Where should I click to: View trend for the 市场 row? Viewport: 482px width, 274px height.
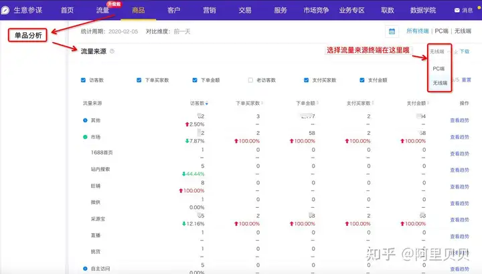459,137
